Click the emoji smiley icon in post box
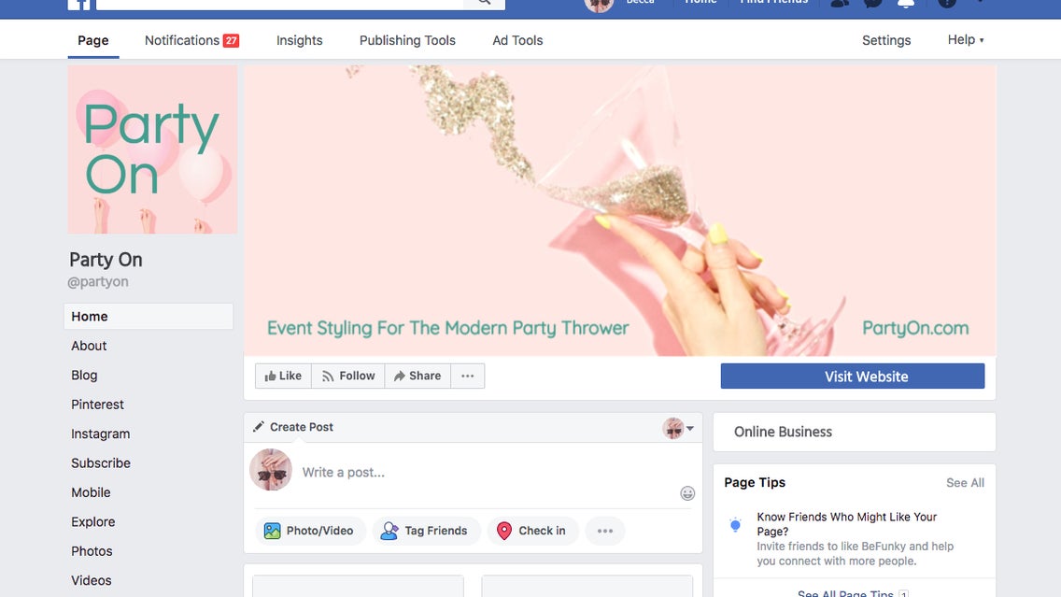This screenshot has width=1061, height=597. (x=687, y=493)
